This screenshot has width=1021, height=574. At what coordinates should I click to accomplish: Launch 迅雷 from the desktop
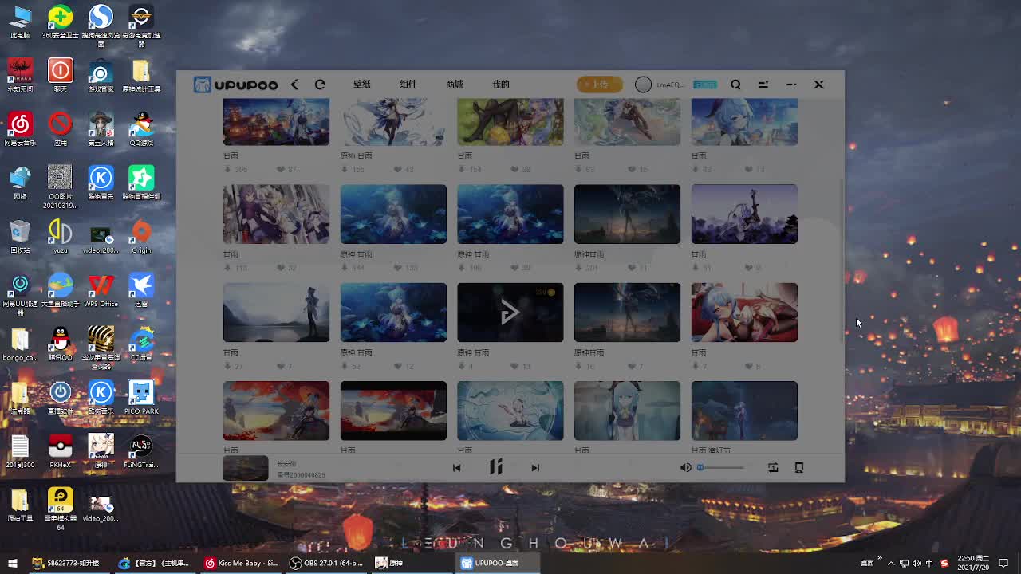141,289
